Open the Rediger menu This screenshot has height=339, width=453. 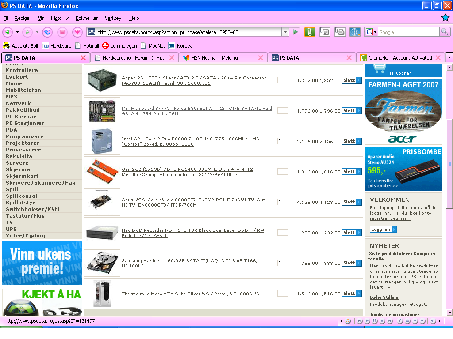(23, 18)
